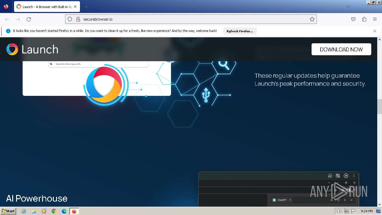The width and height of the screenshot is (382, 215).
Task: Open Action Center flag icon
Action: click(354, 211)
